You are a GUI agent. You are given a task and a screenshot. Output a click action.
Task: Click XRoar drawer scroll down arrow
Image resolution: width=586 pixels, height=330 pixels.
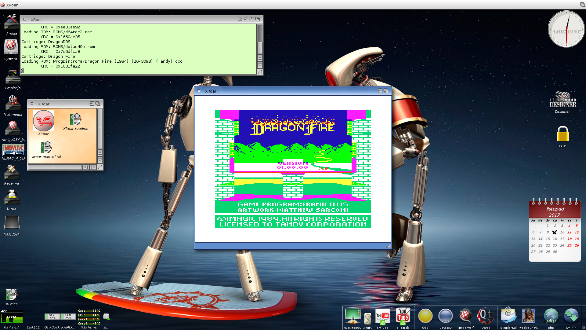pyautogui.click(x=100, y=160)
